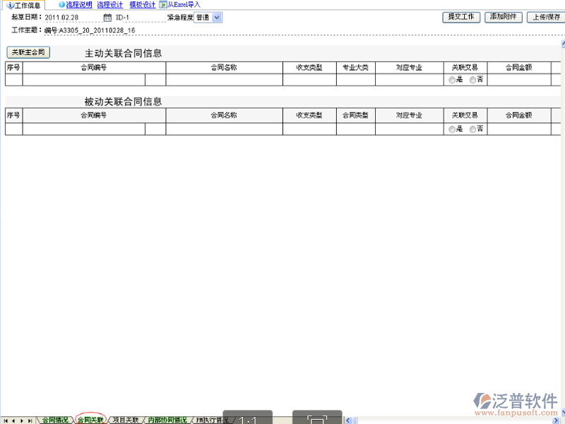Switch to the 内部协同情况 sheet tab
Image resolution: width=565 pixels, height=424 pixels.
(x=167, y=420)
